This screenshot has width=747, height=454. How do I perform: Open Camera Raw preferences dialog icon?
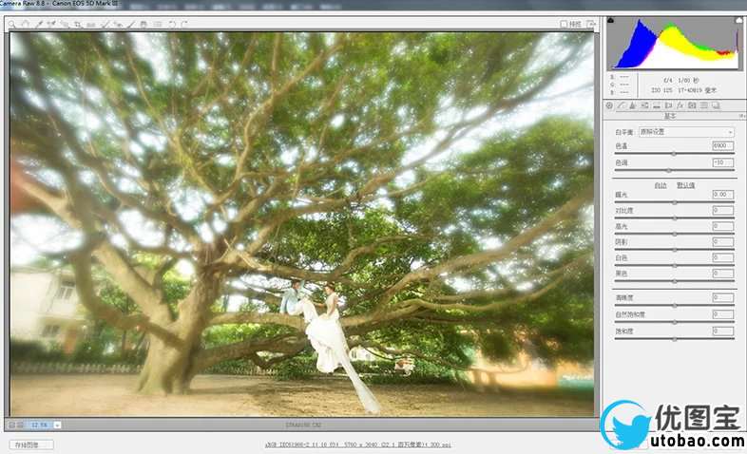[x=157, y=24]
